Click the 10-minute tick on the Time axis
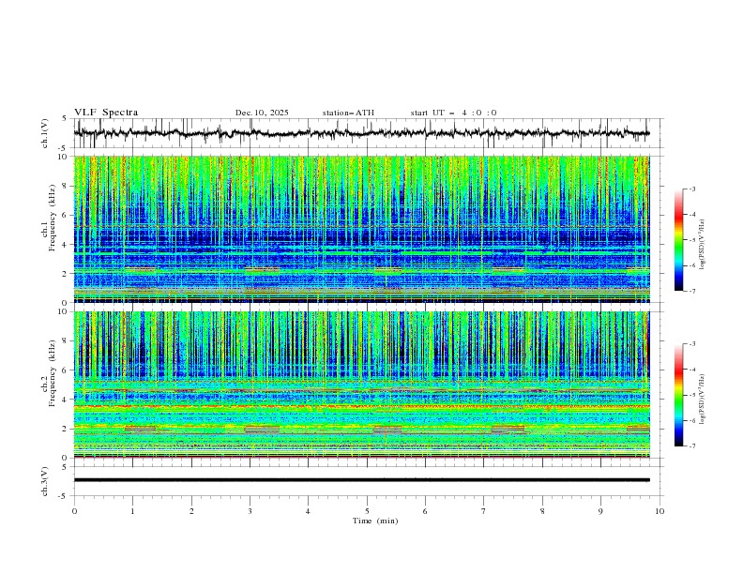 pyautogui.click(x=660, y=510)
